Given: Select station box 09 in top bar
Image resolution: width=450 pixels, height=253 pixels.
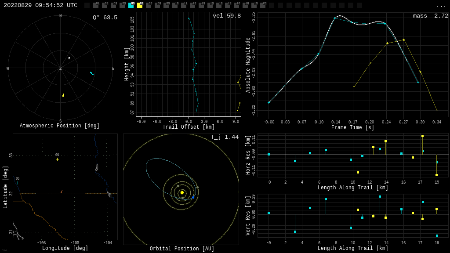Looking at the screenshot, I should coord(166,5).
